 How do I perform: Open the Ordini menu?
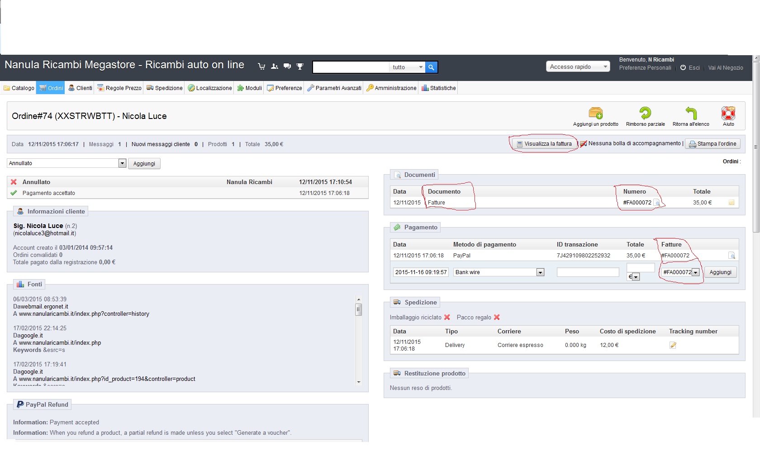(x=51, y=88)
